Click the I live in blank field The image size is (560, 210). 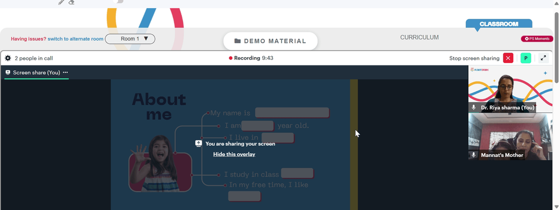[278, 138]
